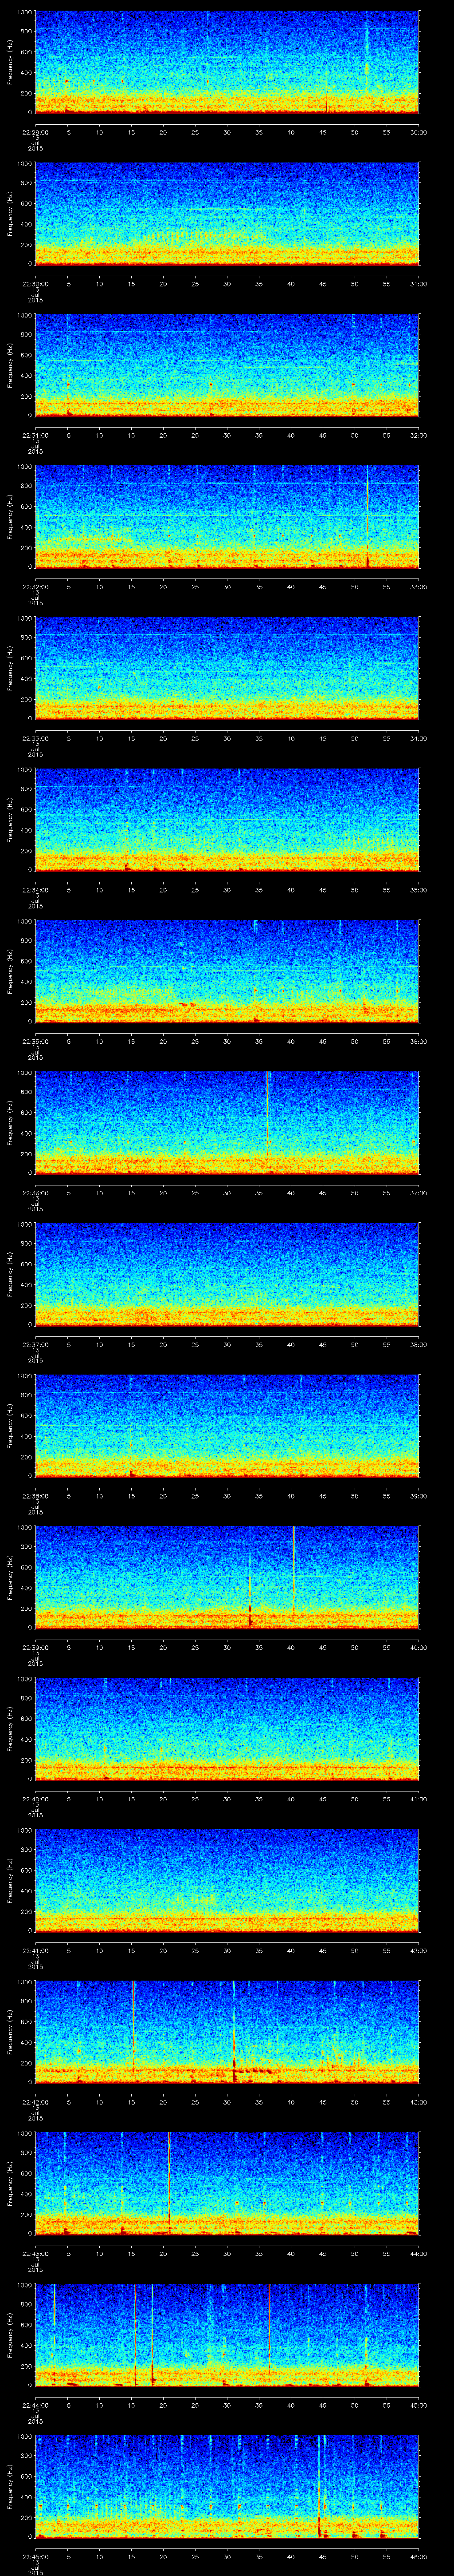The width and height of the screenshot is (454, 2576).
Task: Click the "32:00" end time label
Action: point(418,435)
